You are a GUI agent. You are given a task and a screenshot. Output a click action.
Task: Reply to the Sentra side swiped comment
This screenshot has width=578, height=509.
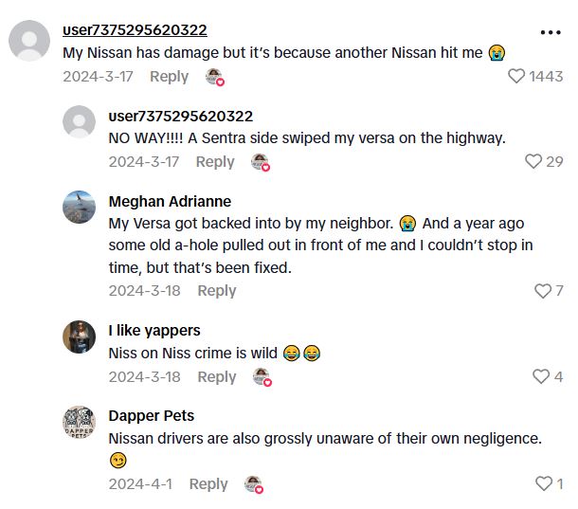tap(215, 161)
